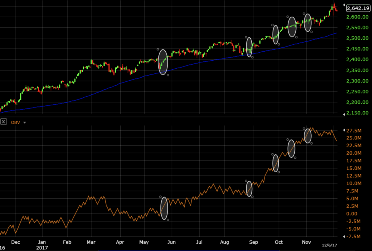Select the mid-October ellipse on price chart
Screen dimensions: 372x251
292,27
